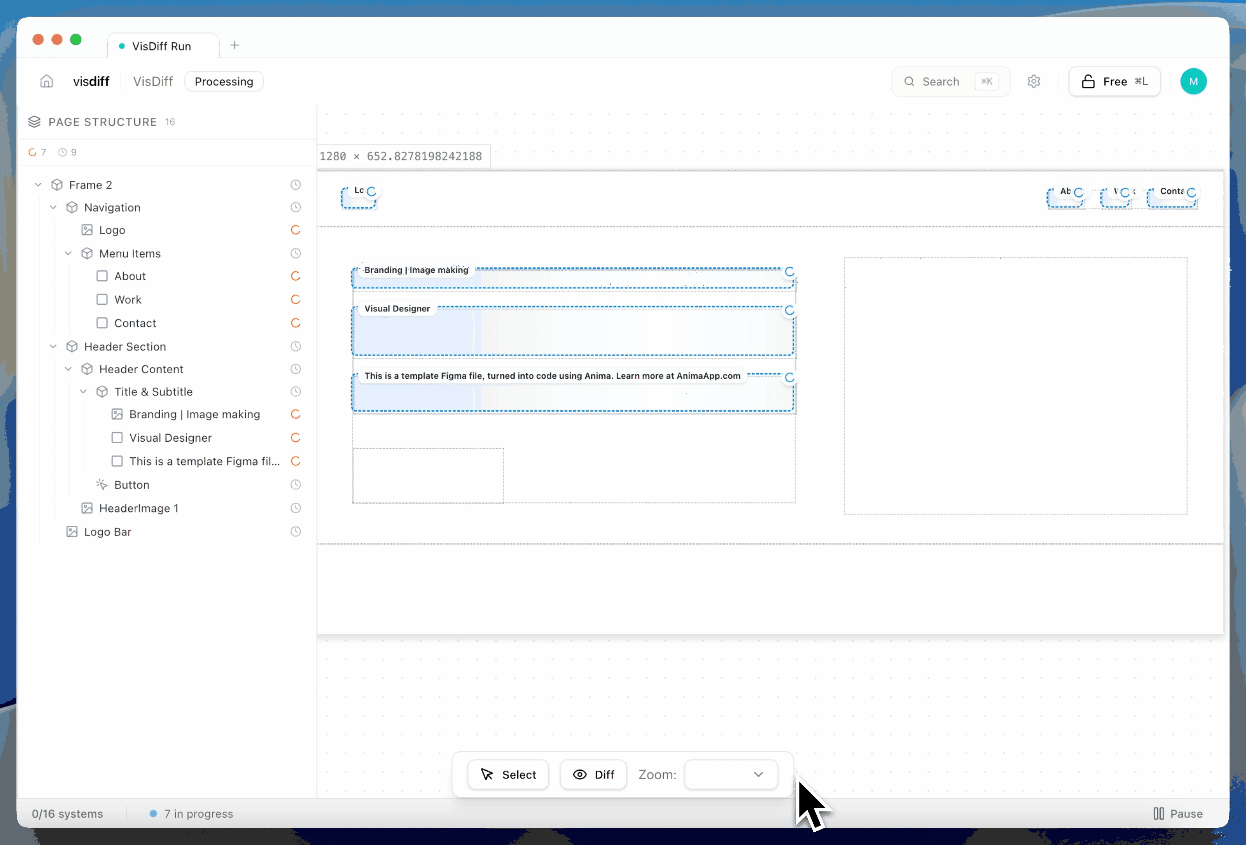Collapse the Header Section chevron
Screen dimensions: 1246x845
53,347
